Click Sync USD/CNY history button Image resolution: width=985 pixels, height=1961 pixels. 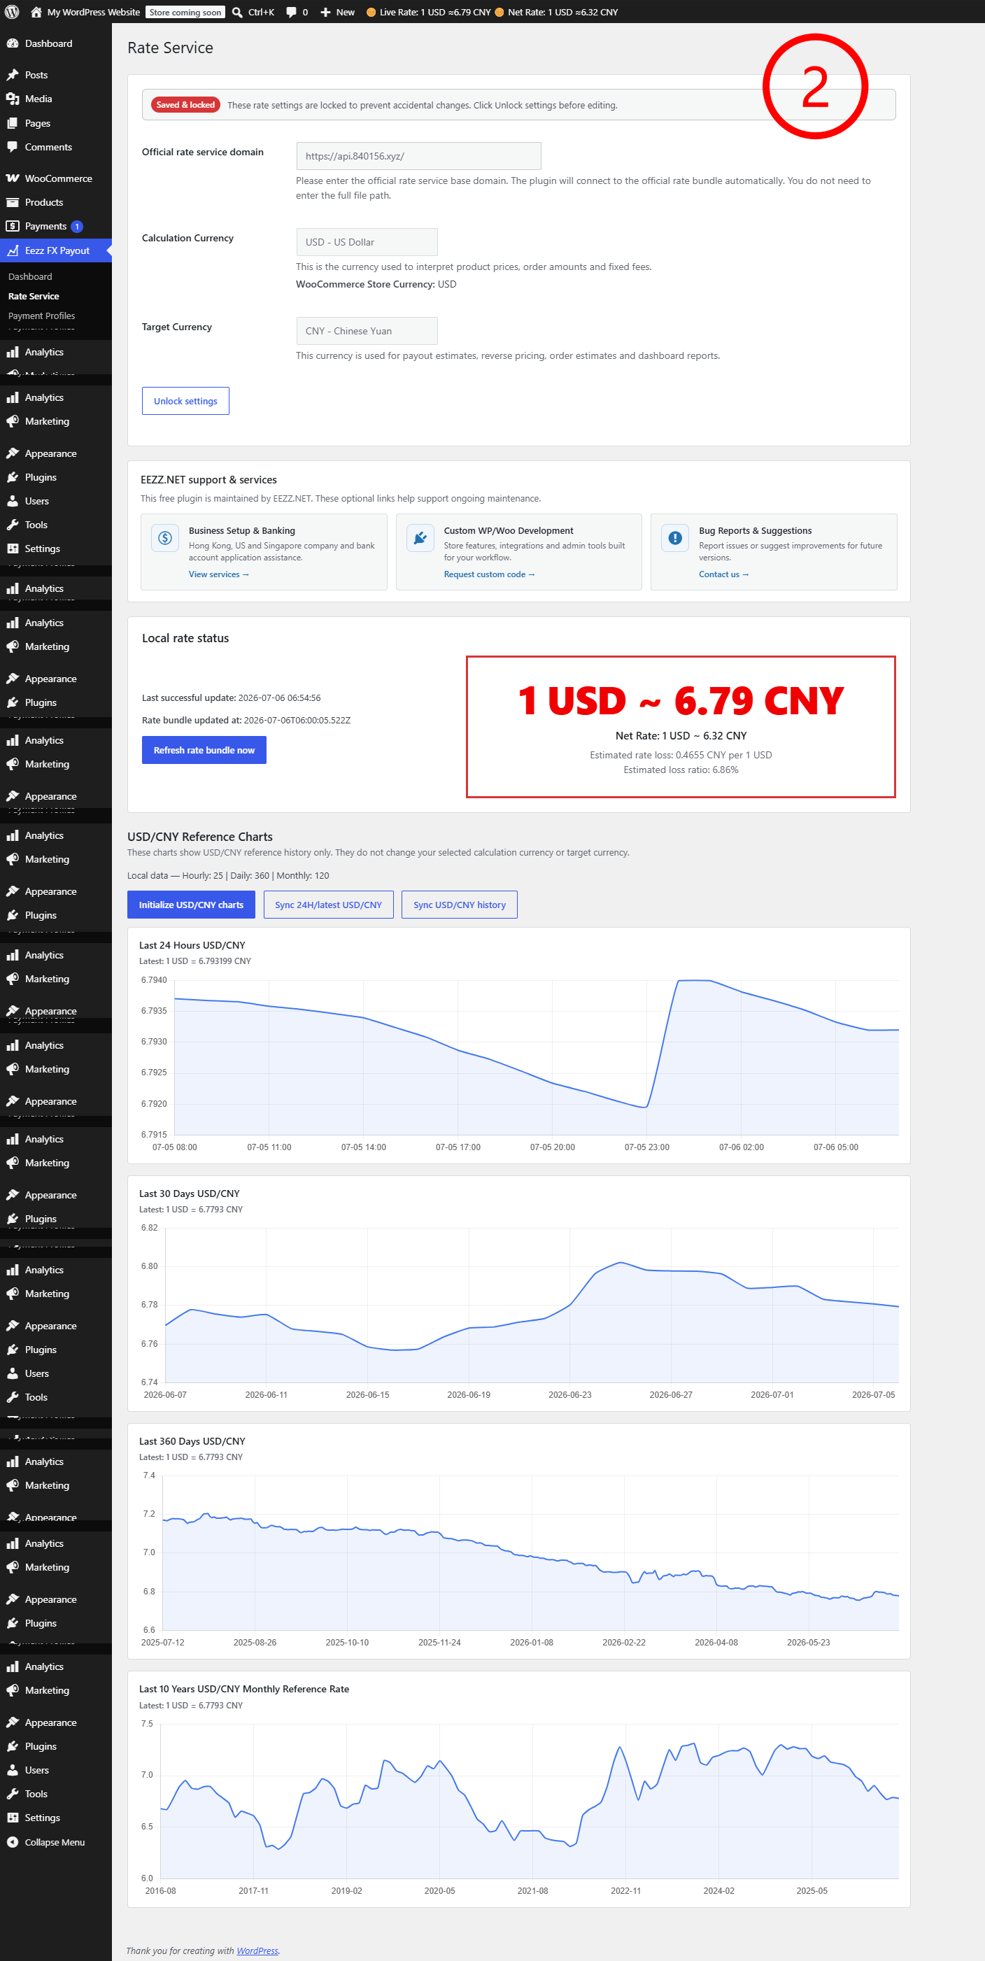(x=459, y=905)
